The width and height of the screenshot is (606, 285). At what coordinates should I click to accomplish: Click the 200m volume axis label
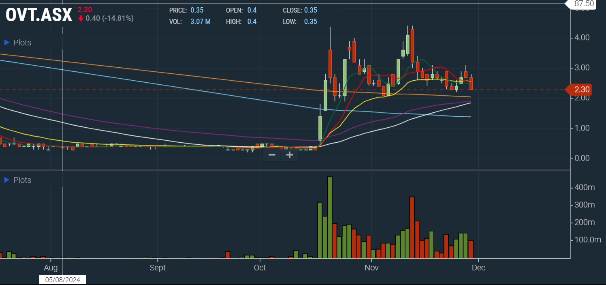coord(585,223)
